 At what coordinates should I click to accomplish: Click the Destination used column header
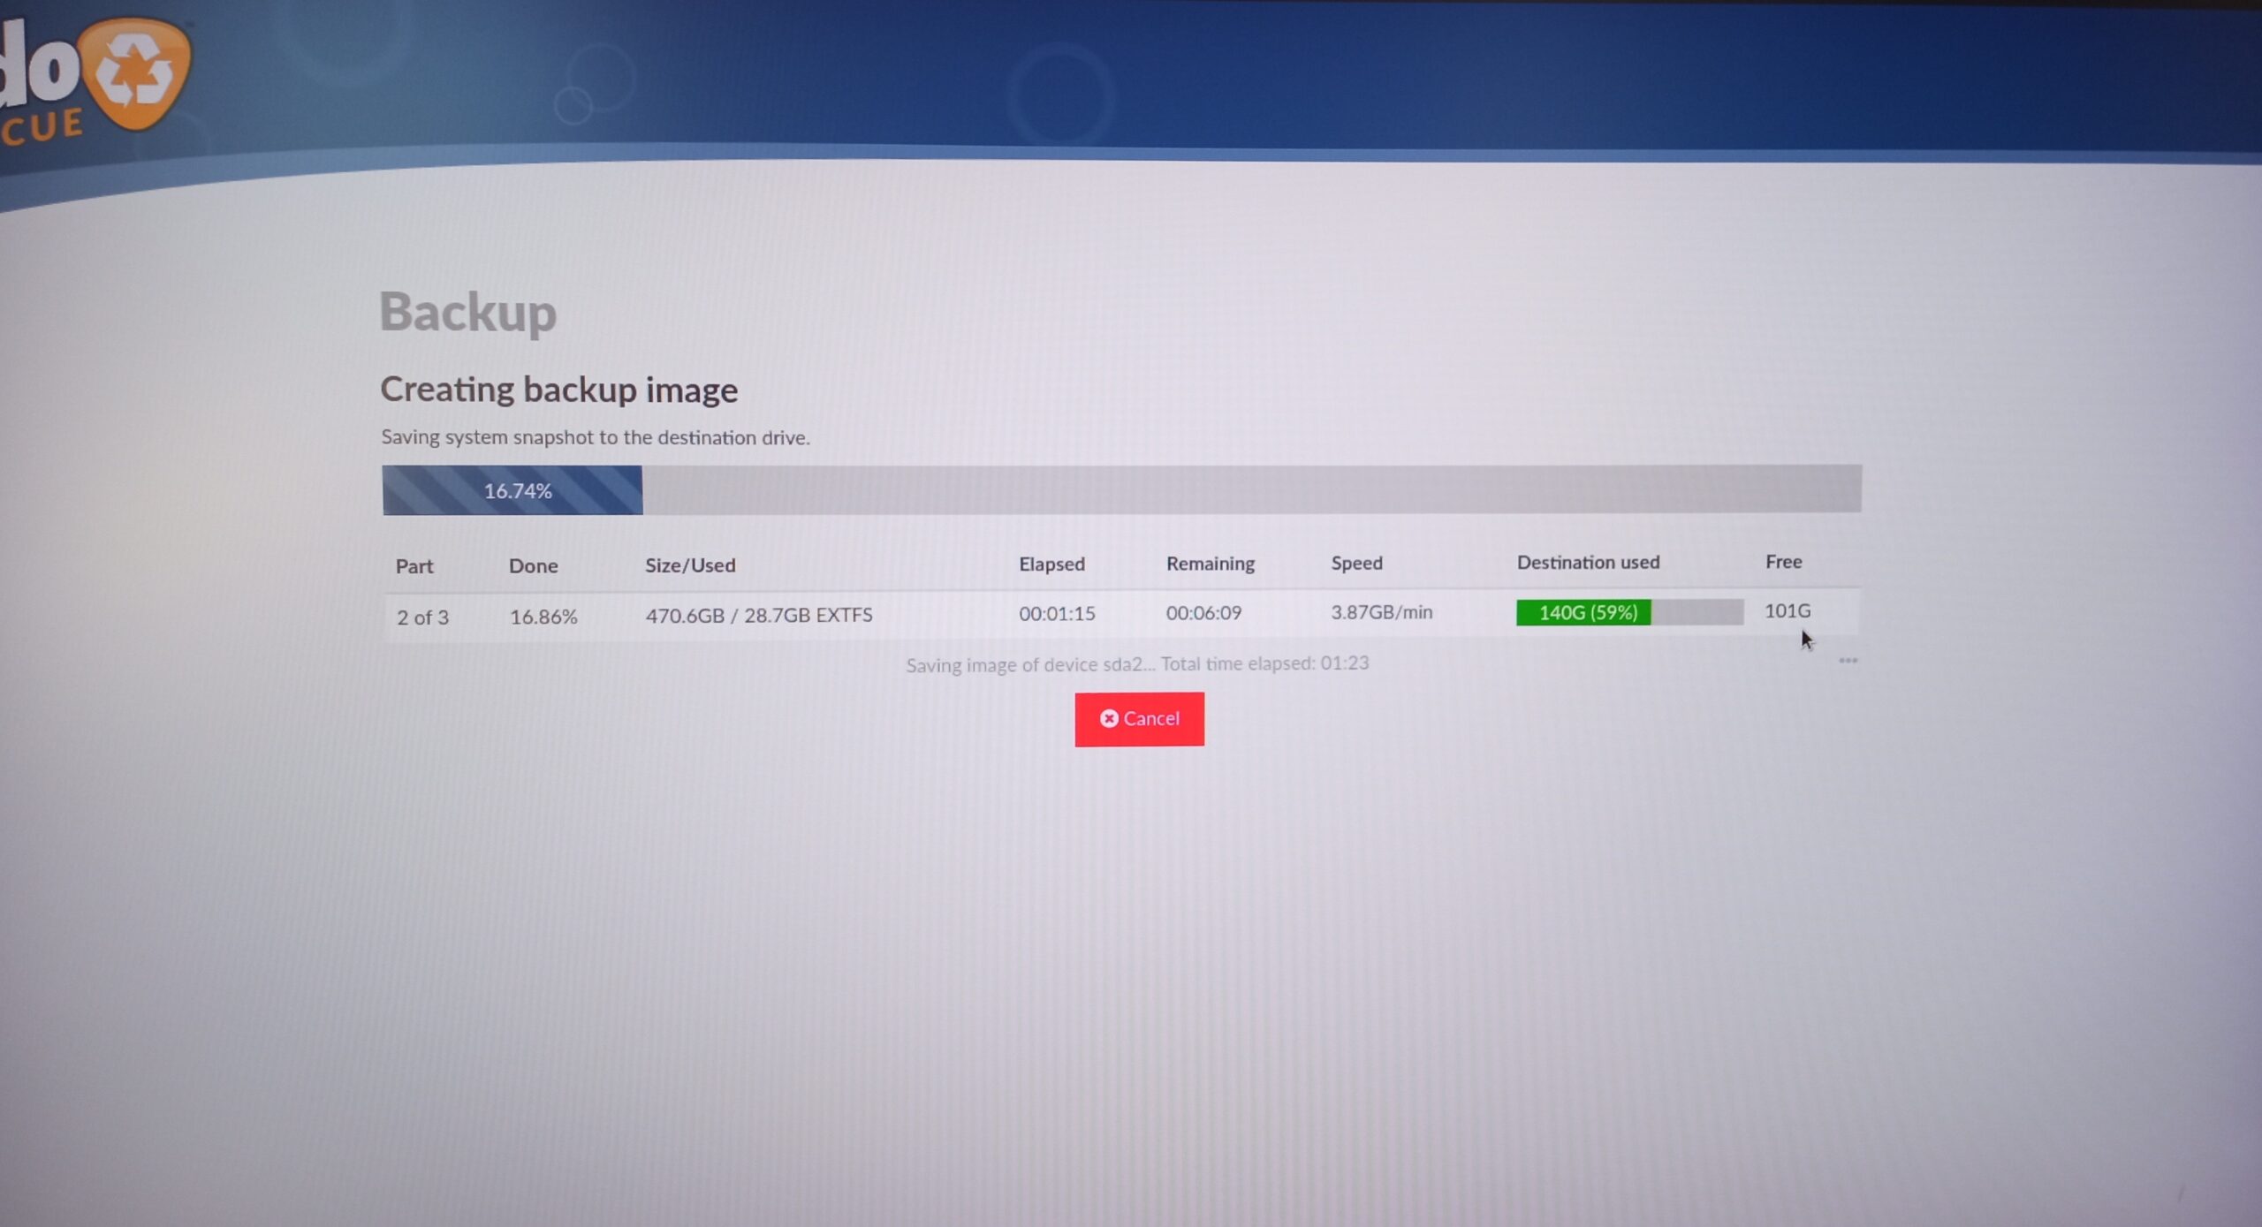pos(1588,562)
